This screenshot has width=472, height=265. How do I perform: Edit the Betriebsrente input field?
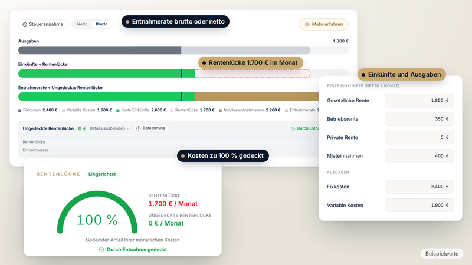click(419, 119)
